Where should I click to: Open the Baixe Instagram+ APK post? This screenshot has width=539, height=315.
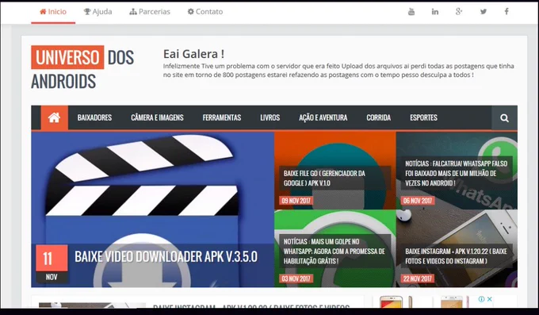tap(456, 256)
